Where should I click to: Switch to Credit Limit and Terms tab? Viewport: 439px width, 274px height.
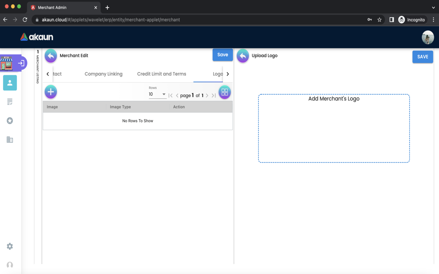point(162,74)
